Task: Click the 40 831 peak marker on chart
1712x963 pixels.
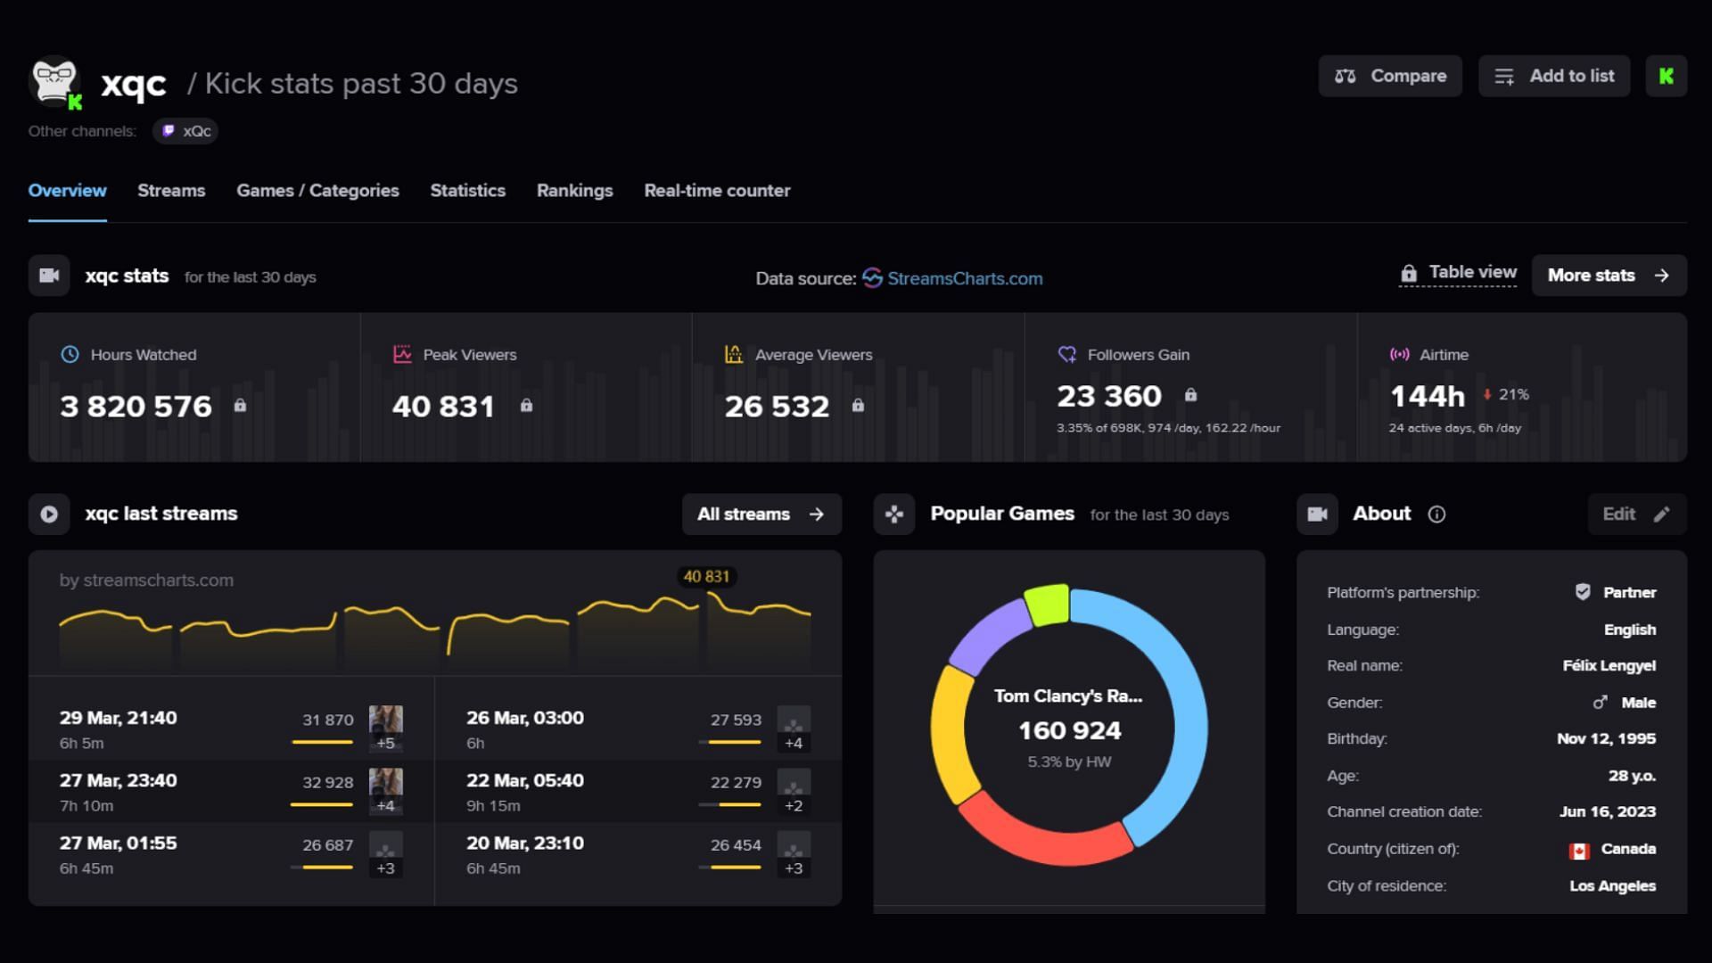Action: pyautogui.click(x=706, y=577)
